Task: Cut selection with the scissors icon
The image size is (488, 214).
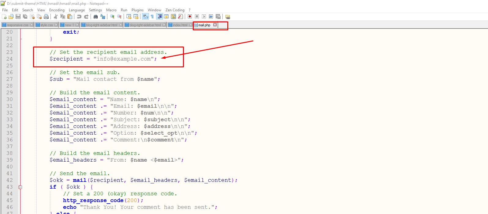Action: tap(55, 17)
